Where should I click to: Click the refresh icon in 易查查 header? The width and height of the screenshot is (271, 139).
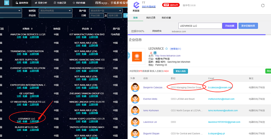[x=263, y=5]
